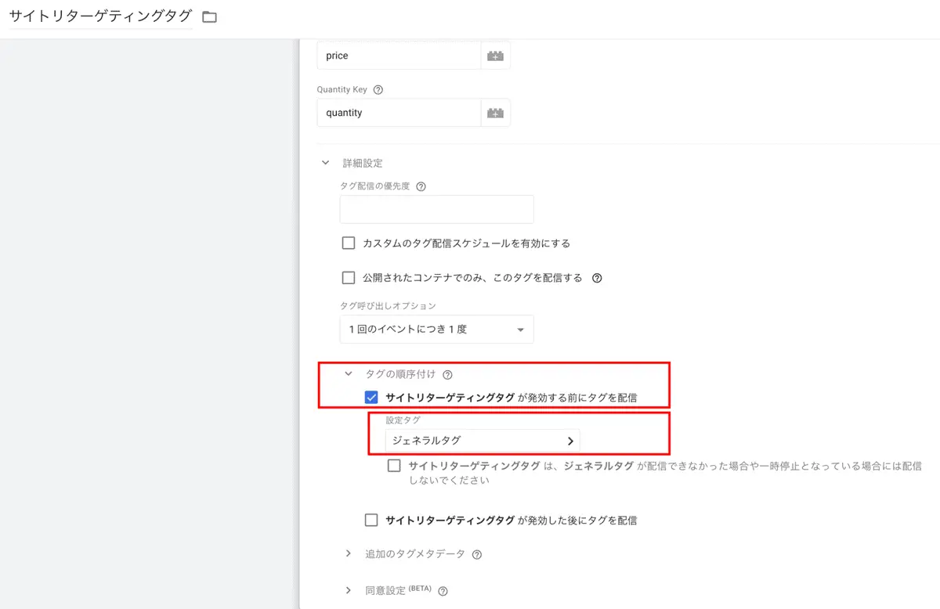
Task: Check 公開されたコンテナでのみ、このタグを配信する
Action: pyautogui.click(x=348, y=277)
